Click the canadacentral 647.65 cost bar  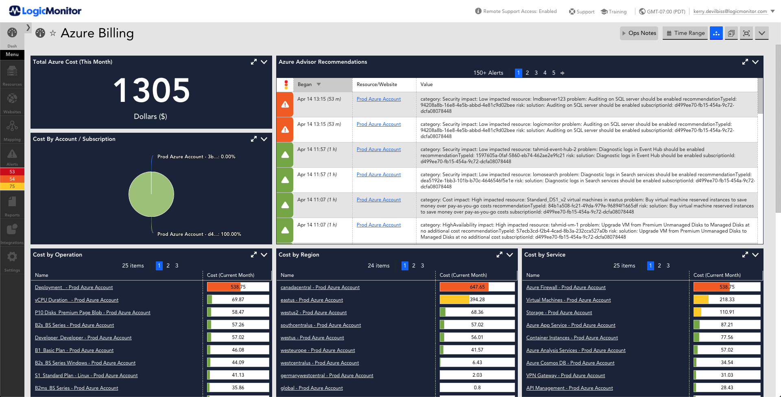477,287
